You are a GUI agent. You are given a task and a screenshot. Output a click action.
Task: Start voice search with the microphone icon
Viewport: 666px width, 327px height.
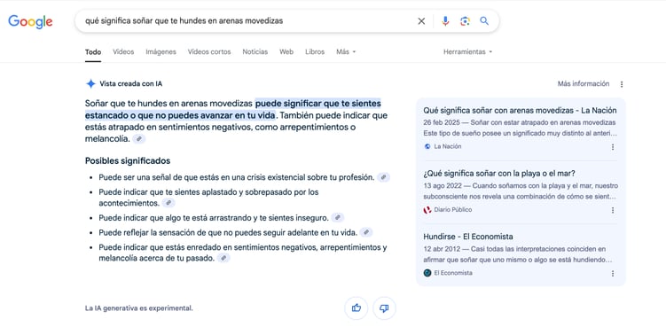[445, 21]
